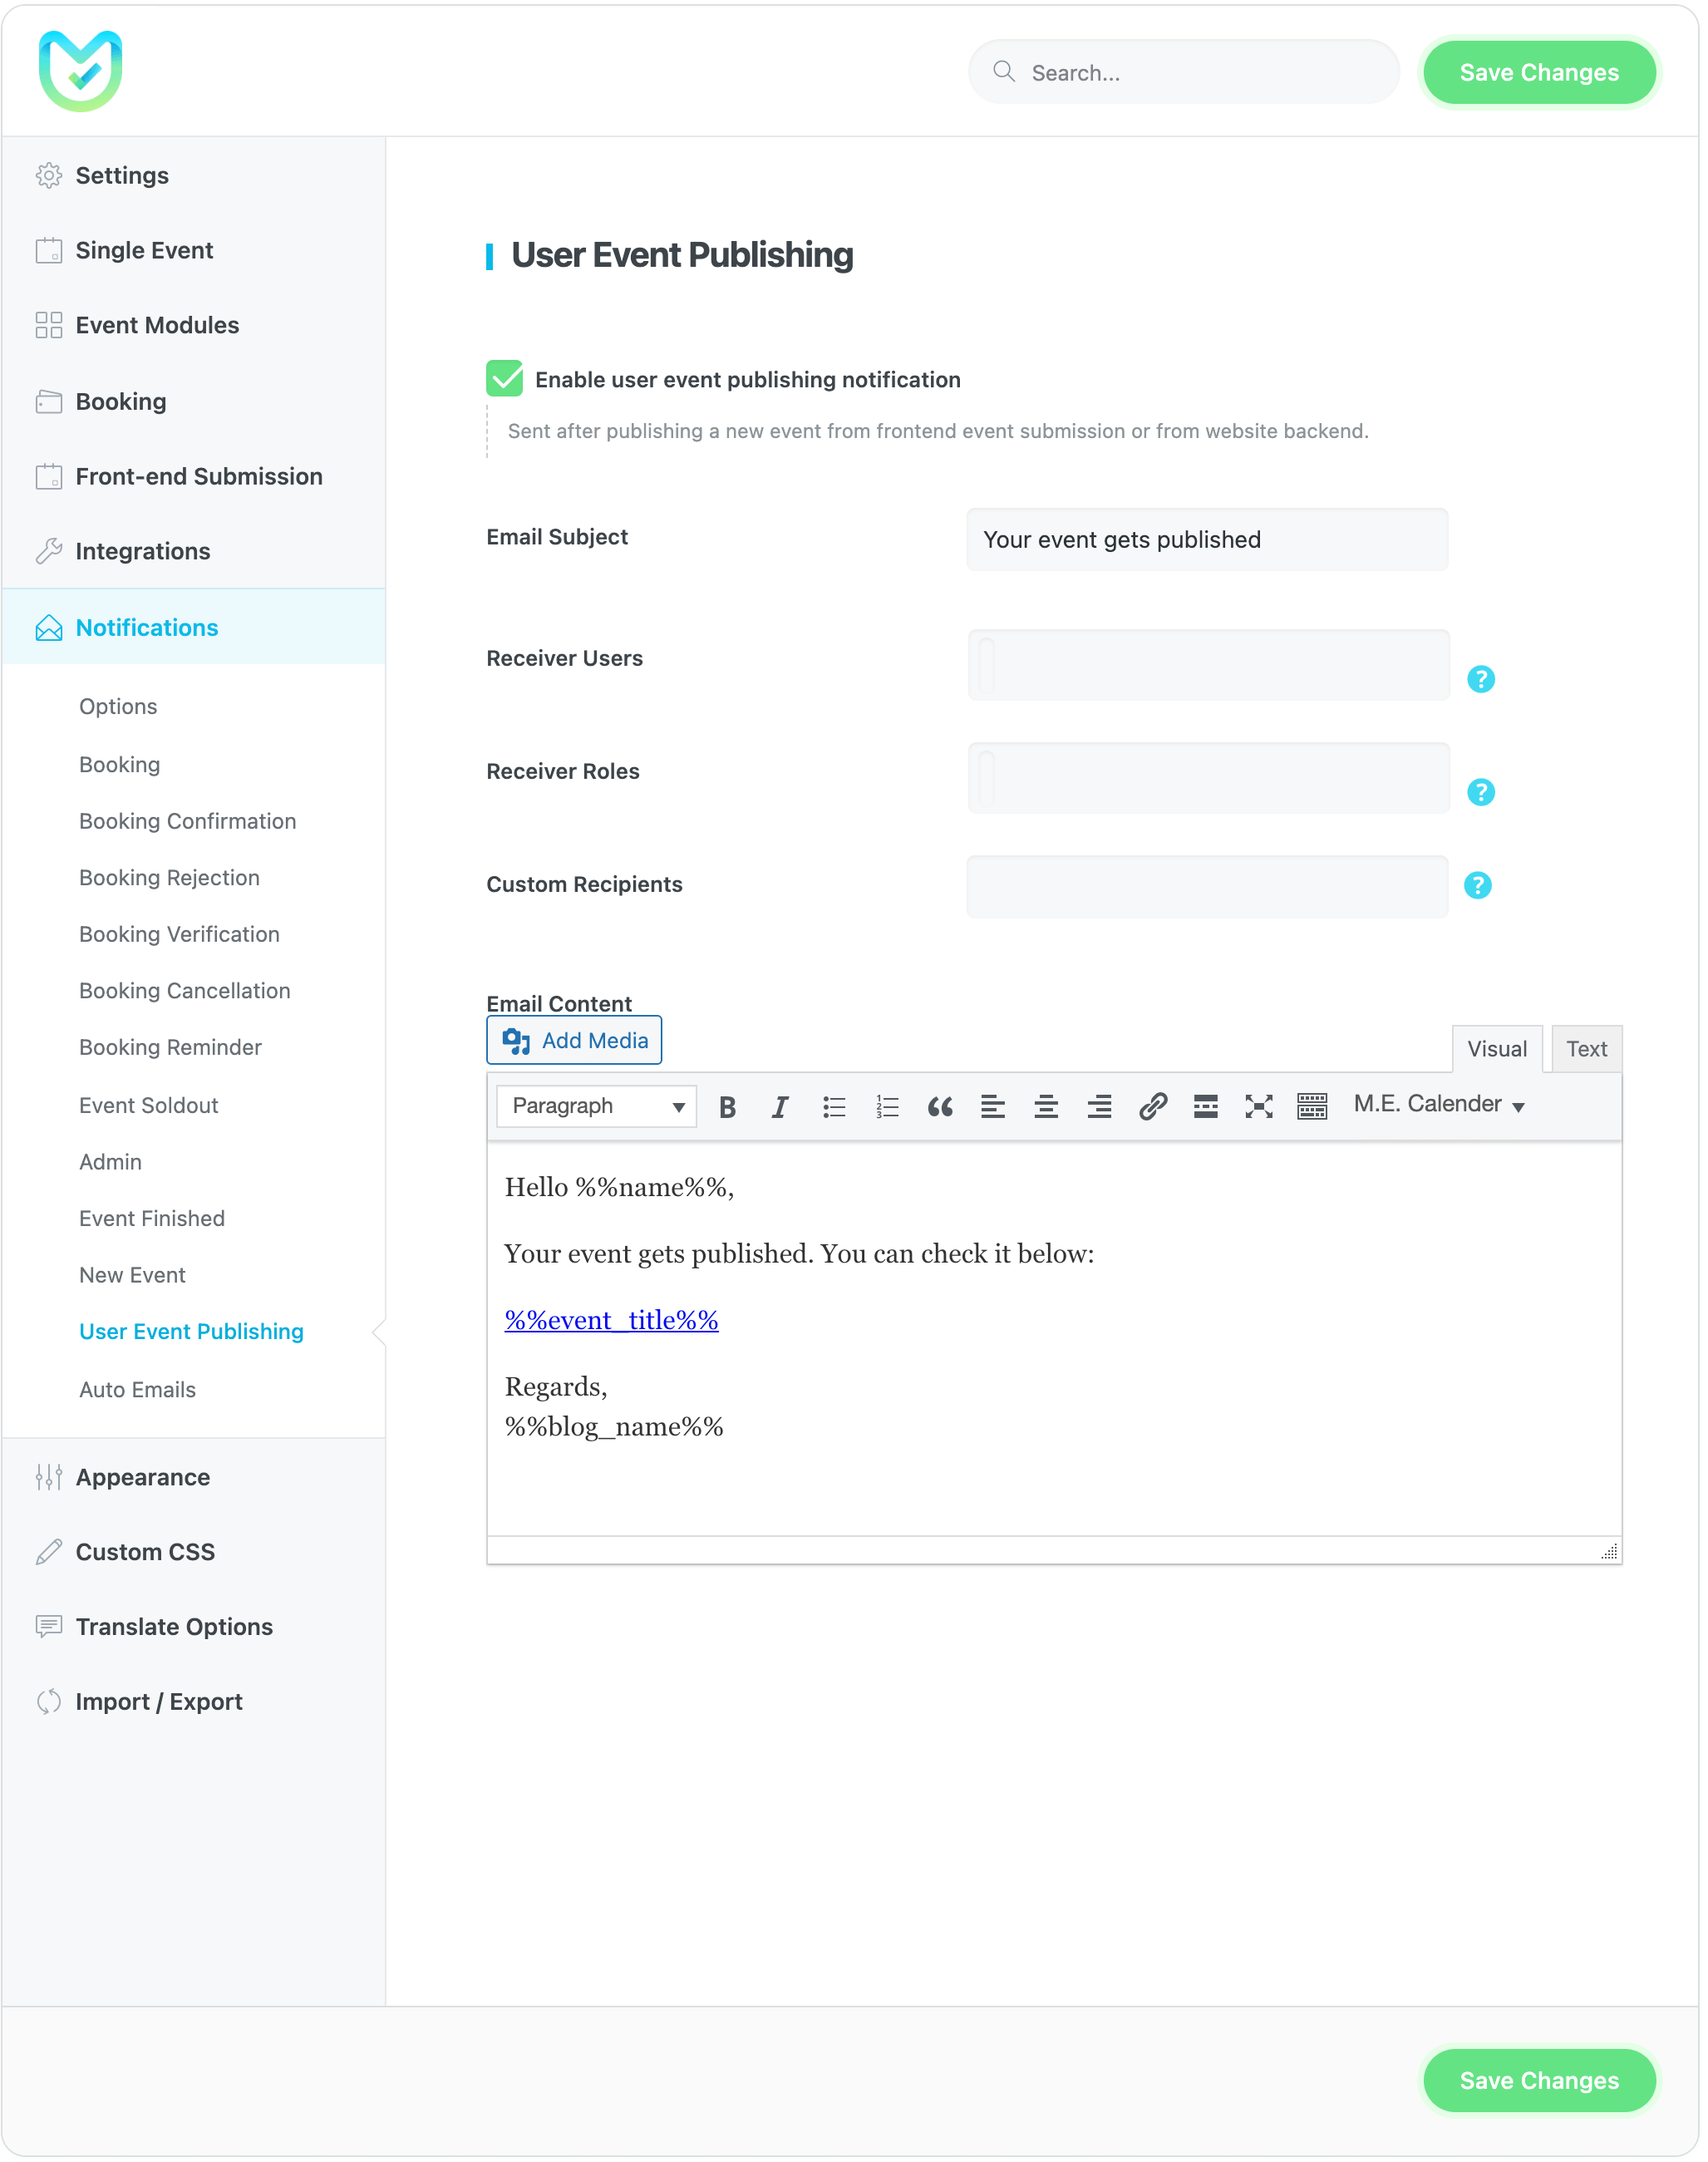Click the insert link icon
This screenshot has height=2162, width=1708.
click(x=1152, y=1106)
